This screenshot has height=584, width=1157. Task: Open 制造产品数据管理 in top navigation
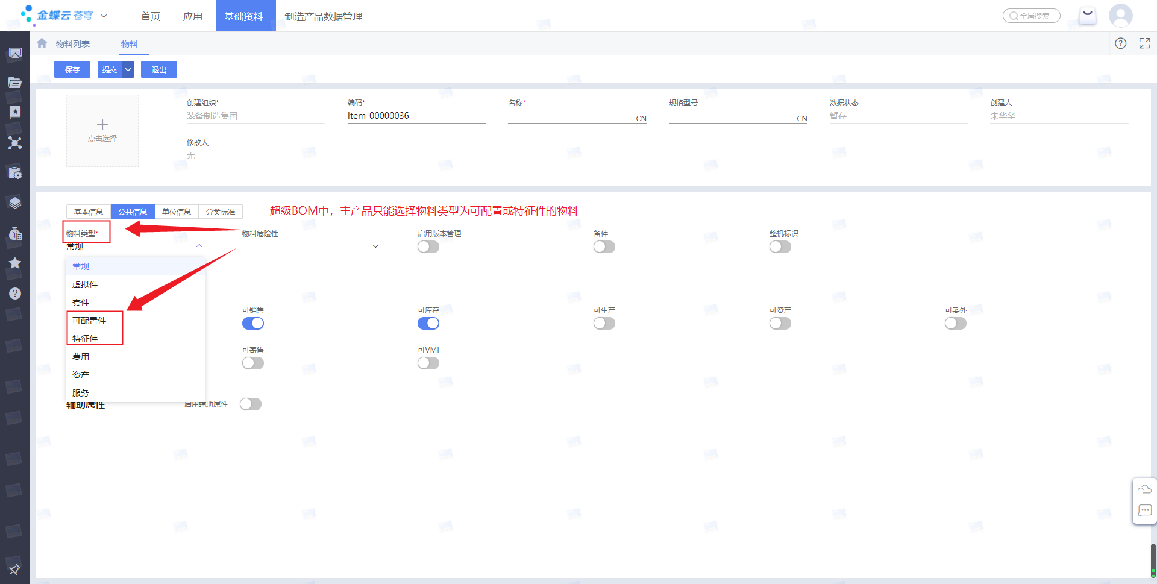[324, 16]
